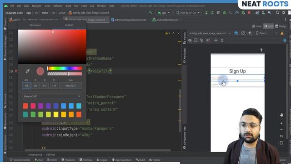Click on the alpha transparency slider
This screenshot has width=291, height=164.
click(x=65, y=74)
